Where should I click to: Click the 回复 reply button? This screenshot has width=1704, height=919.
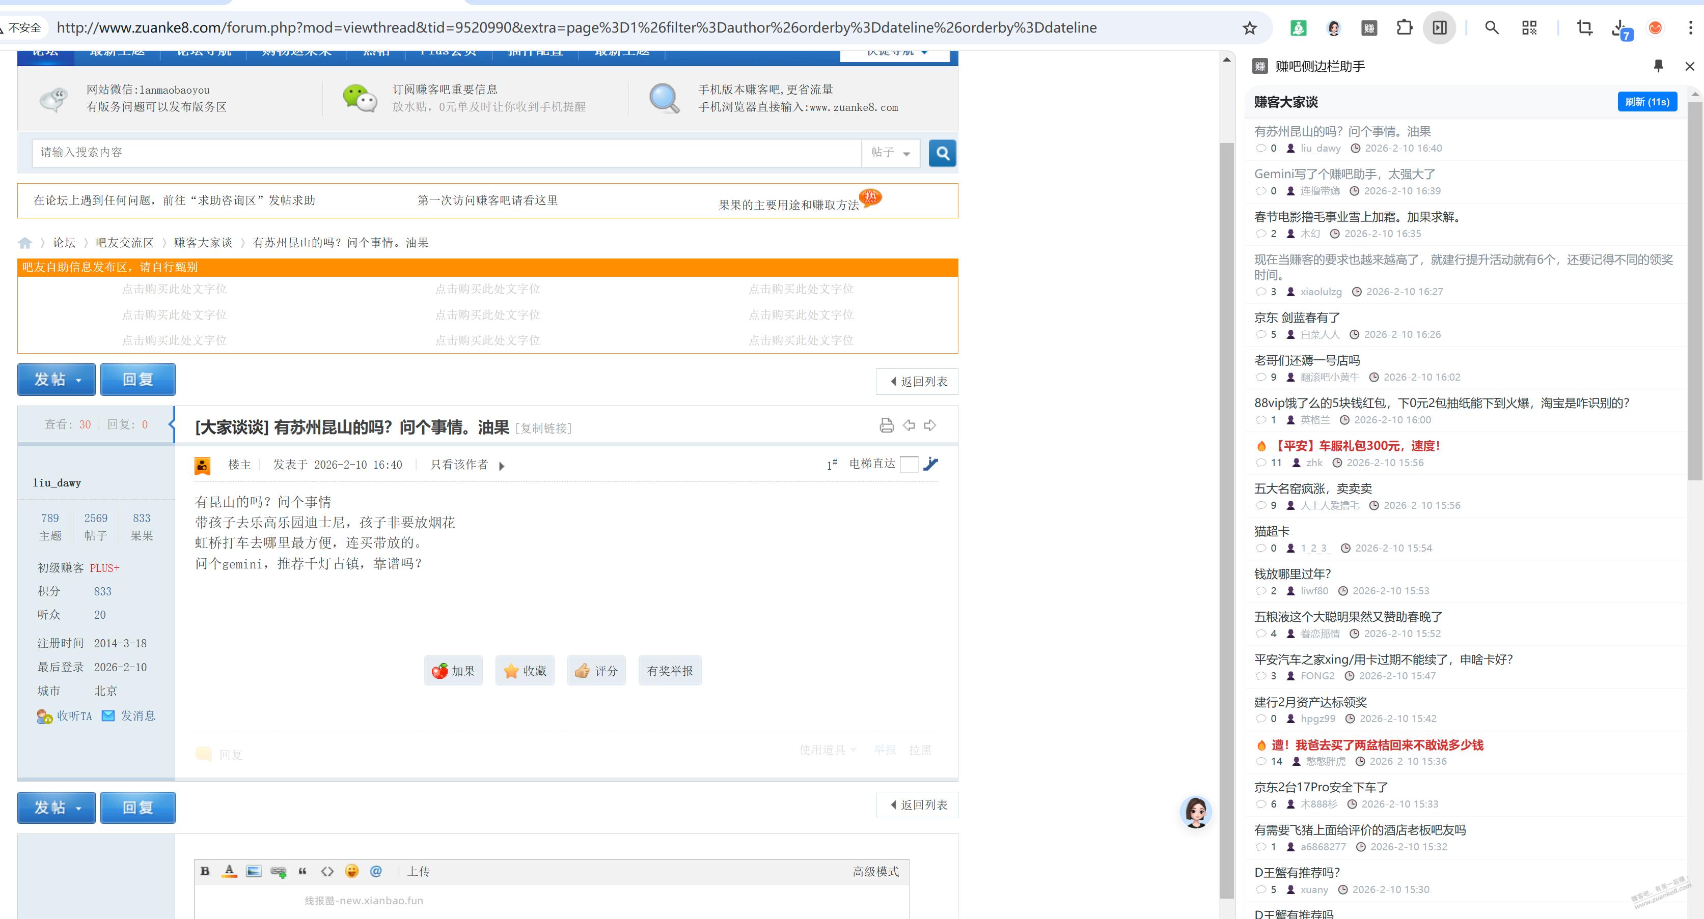point(138,380)
